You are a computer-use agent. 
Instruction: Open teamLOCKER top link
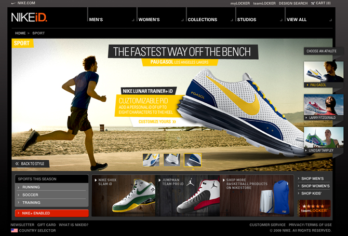[x=264, y=3]
